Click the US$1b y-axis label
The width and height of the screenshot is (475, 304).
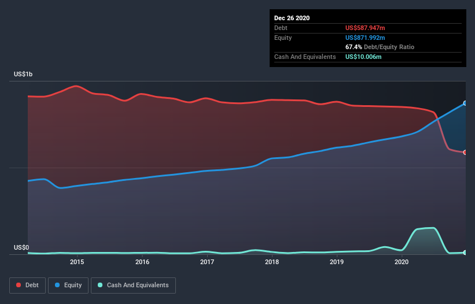click(x=23, y=74)
